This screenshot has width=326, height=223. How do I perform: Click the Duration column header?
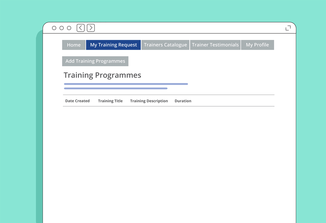click(x=183, y=101)
